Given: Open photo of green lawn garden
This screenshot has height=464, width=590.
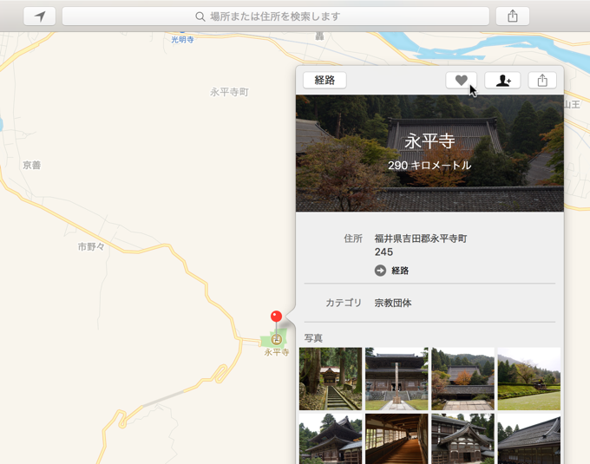Looking at the screenshot, I should click(529, 379).
